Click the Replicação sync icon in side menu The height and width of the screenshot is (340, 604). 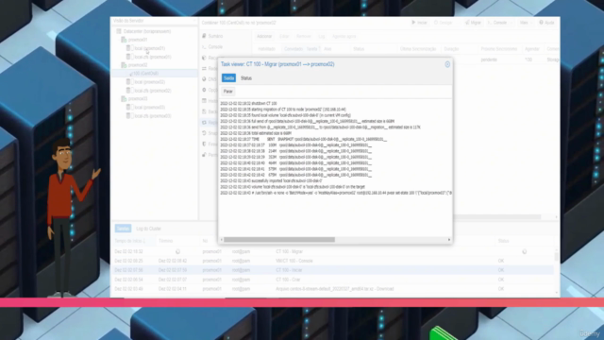click(204, 123)
